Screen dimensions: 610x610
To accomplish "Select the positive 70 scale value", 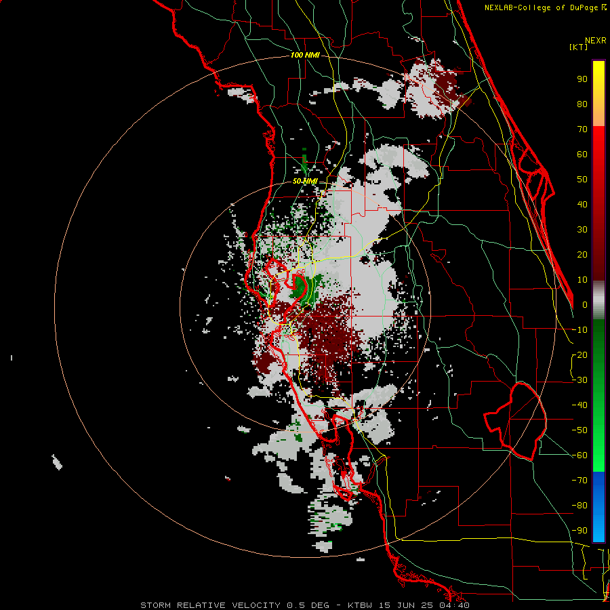I will coord(582,129).
